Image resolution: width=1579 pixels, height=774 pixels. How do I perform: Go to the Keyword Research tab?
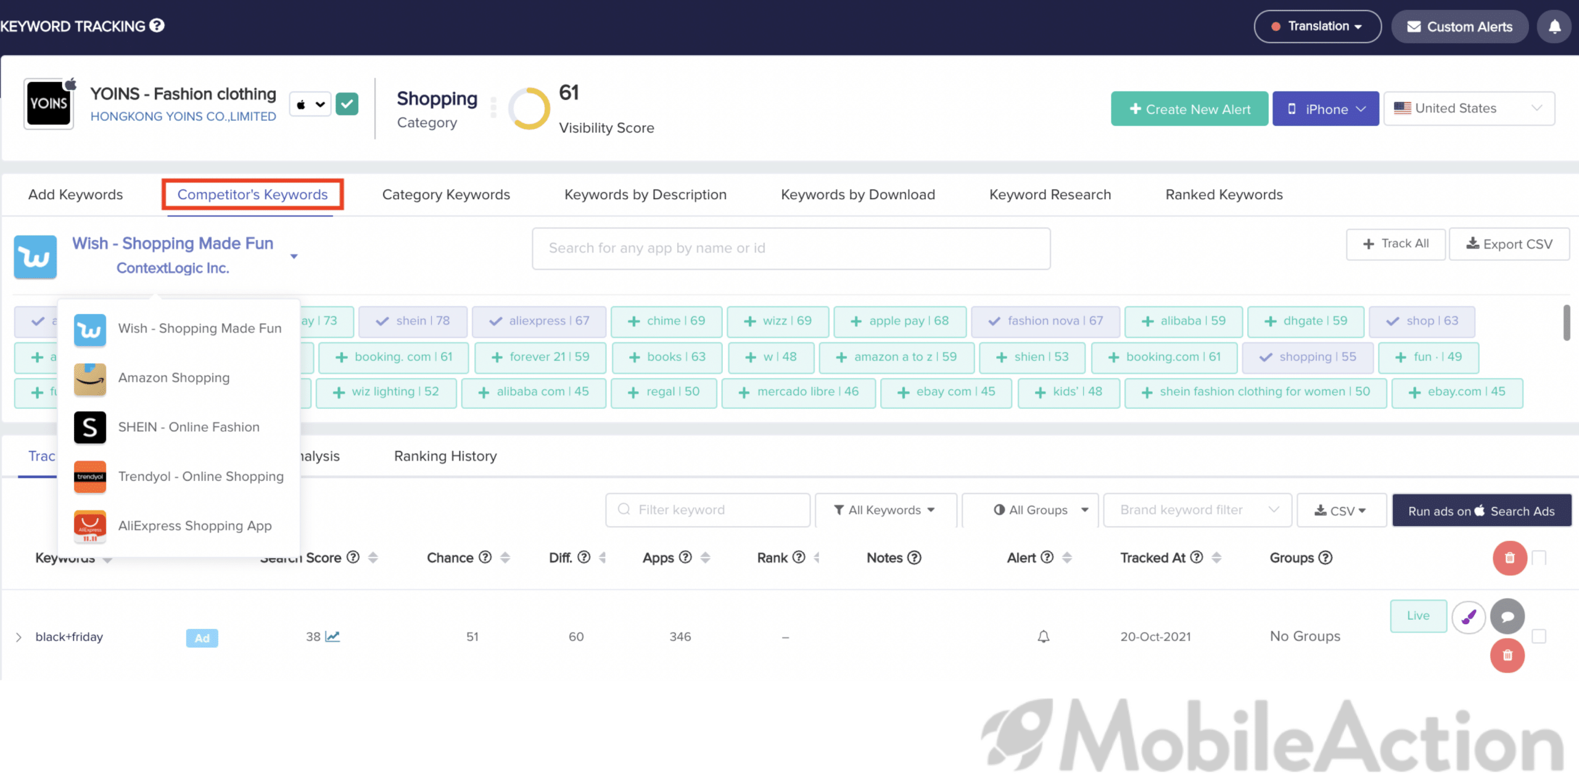[x=1050, y=195]
